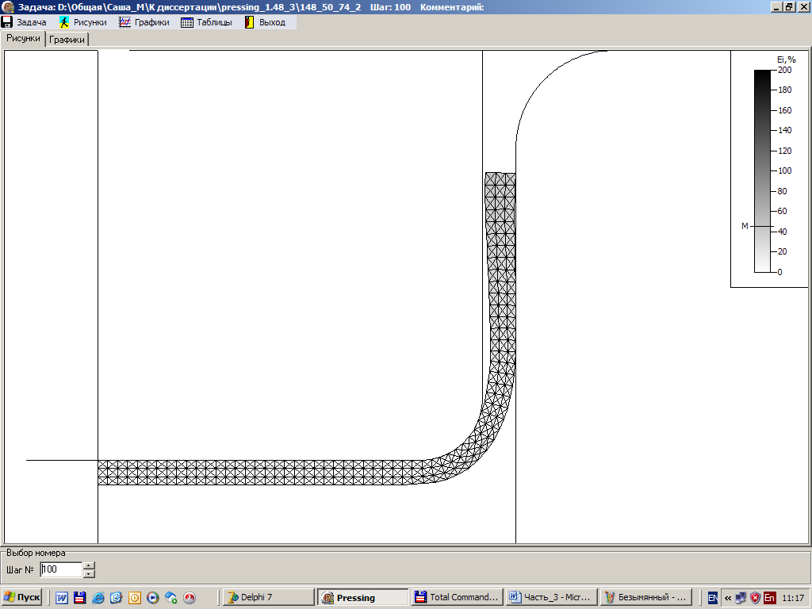Select the Рисунки tab
Image resolution: width=812 pixels, height=609 pixels.
23,38
